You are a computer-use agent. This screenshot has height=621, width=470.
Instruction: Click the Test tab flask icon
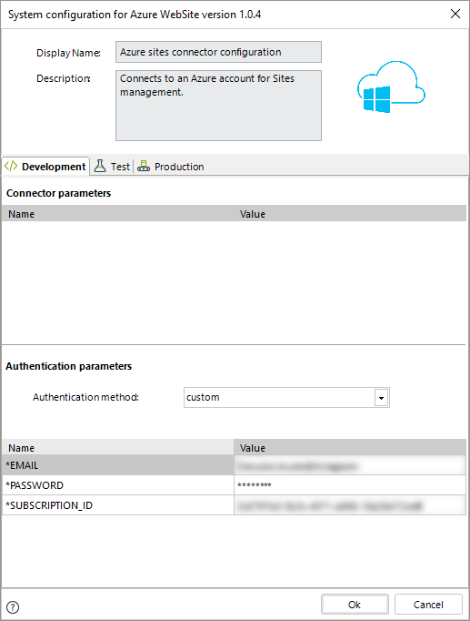point(100,166)
